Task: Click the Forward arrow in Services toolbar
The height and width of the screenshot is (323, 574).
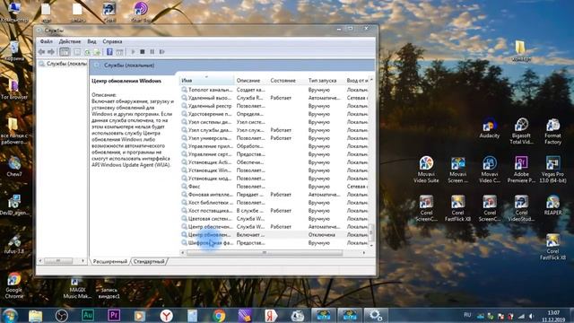Action: [x=51, y=52]
